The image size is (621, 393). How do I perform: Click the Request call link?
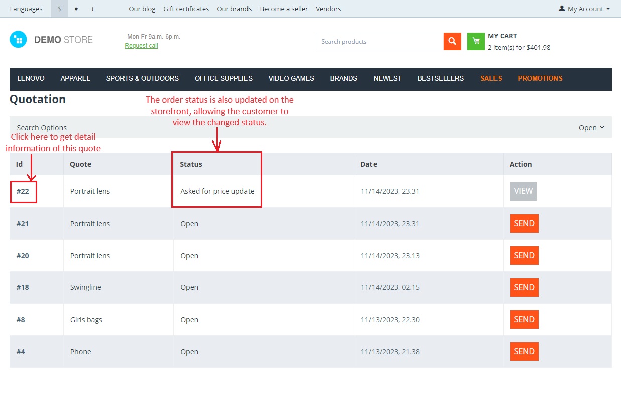[141, 46]
